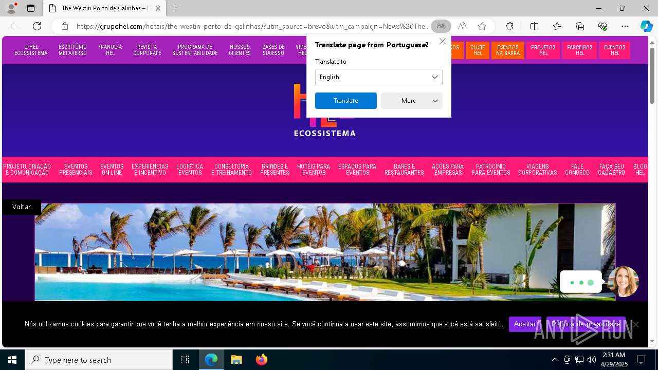Open Settings and more menu
Viewport: 658px width, 370px height.
[x=625, y=26]
